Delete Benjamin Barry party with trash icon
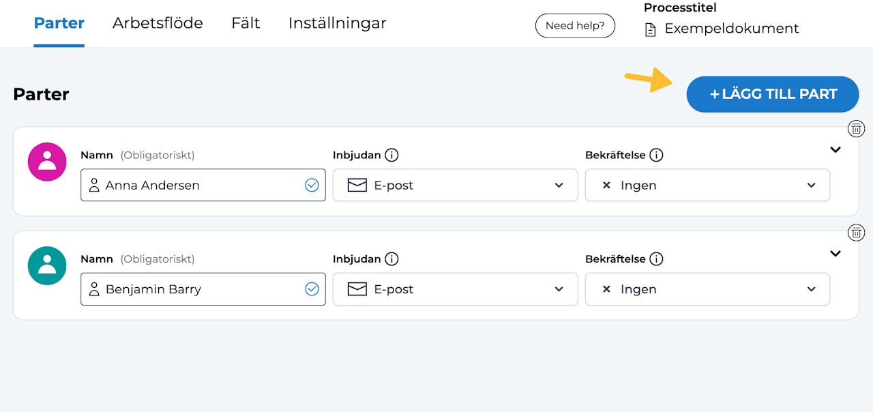 pyautogui.click(x=856, y=233)
